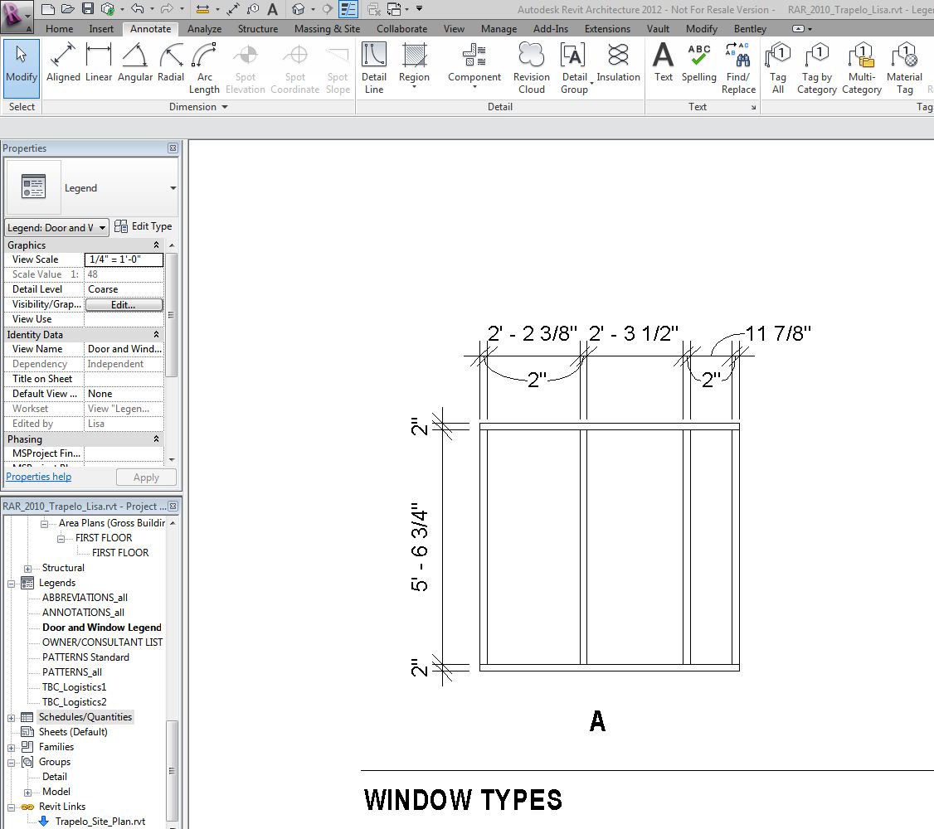
Task: Place an Insulation annotation
Action: [618, 66]
